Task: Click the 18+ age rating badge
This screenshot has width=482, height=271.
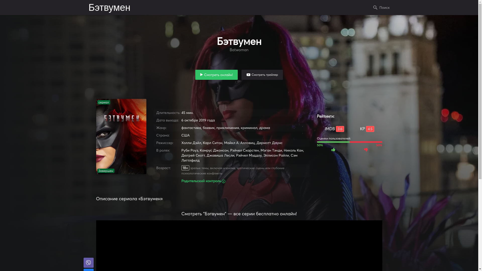Action: click(x=185, y=168)
